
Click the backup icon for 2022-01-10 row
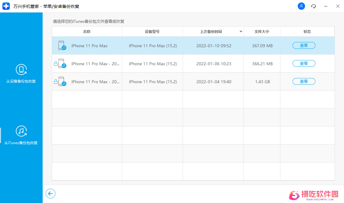[62, 45]
